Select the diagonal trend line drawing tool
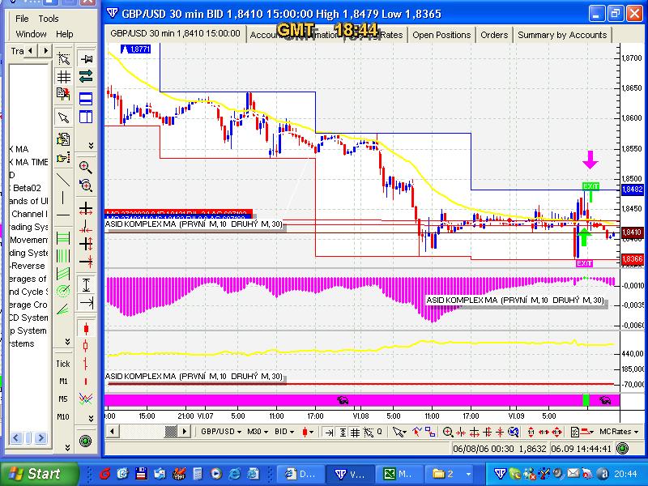648x486 pixels. 63,178
